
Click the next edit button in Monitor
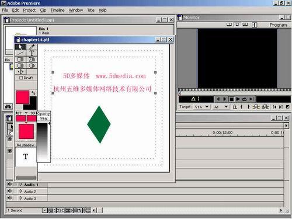(281, 107)
